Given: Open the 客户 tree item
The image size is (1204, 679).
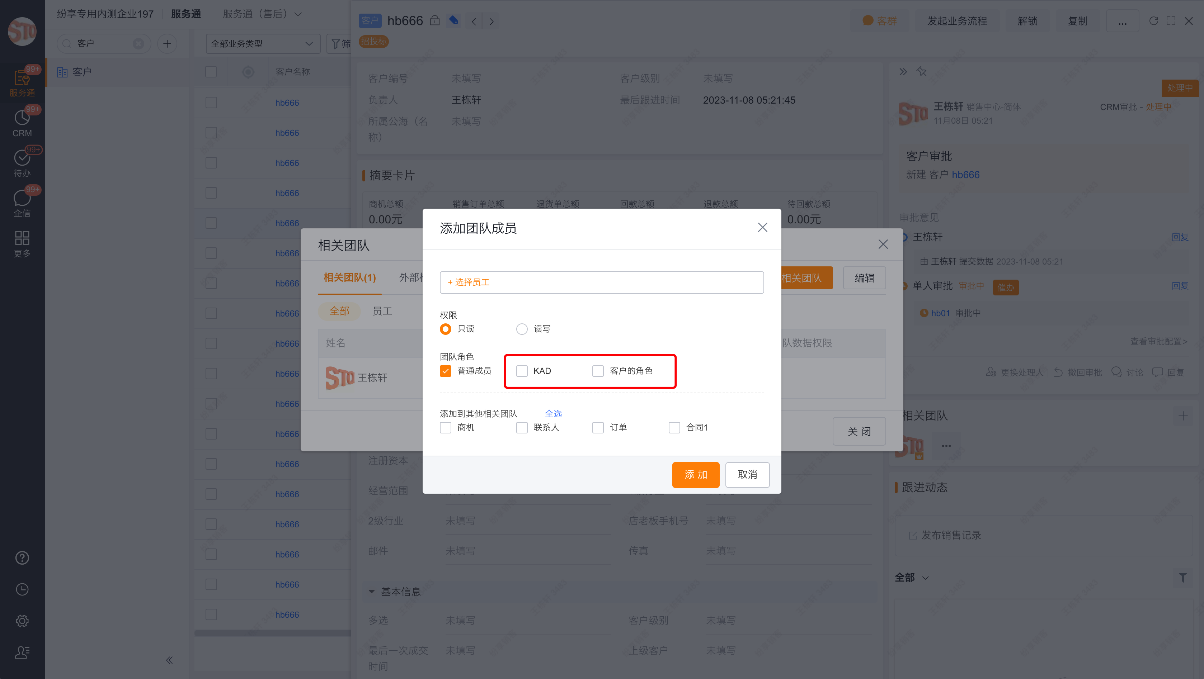Looking at the screenshot, I should (x=117, y=72).
